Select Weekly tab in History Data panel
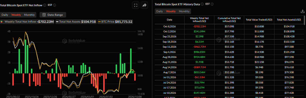 171,11
